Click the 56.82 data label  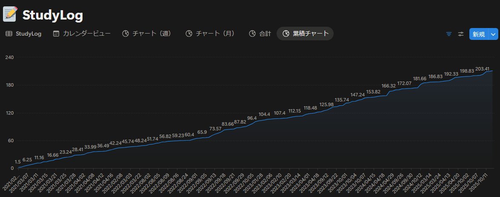165,136
